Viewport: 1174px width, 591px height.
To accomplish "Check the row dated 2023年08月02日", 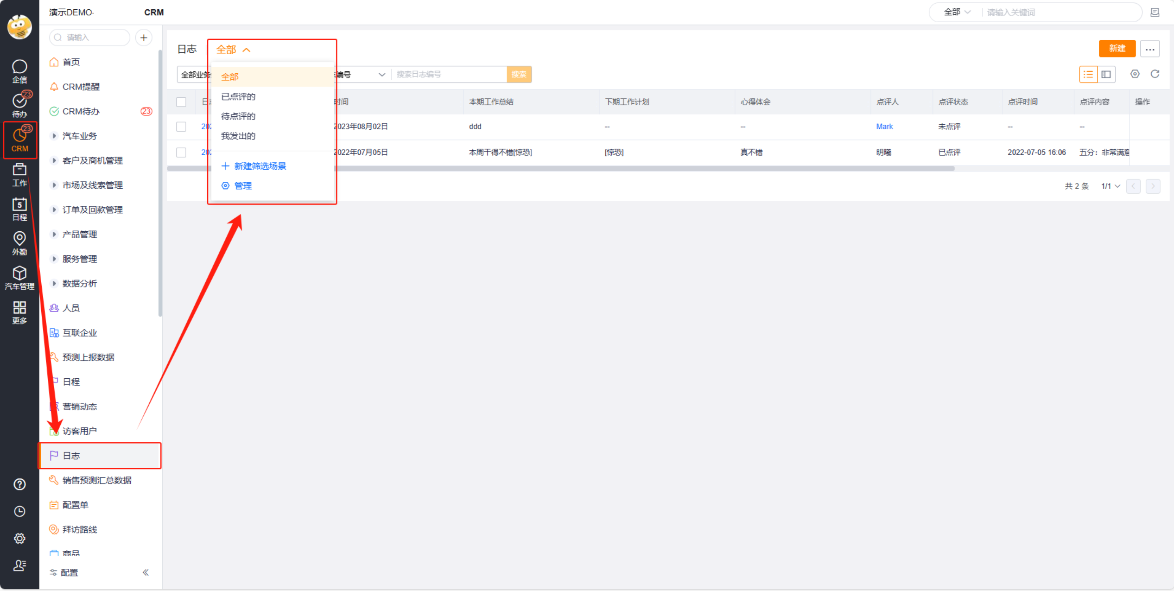I will (181, 127).
